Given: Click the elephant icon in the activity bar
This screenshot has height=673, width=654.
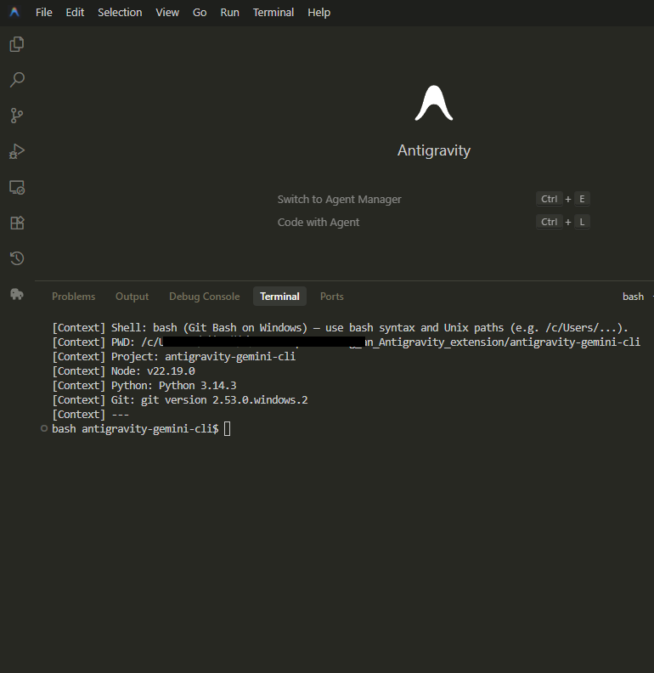Looking at the screenshot, I should pyautogui.click(x=17, y=294).
